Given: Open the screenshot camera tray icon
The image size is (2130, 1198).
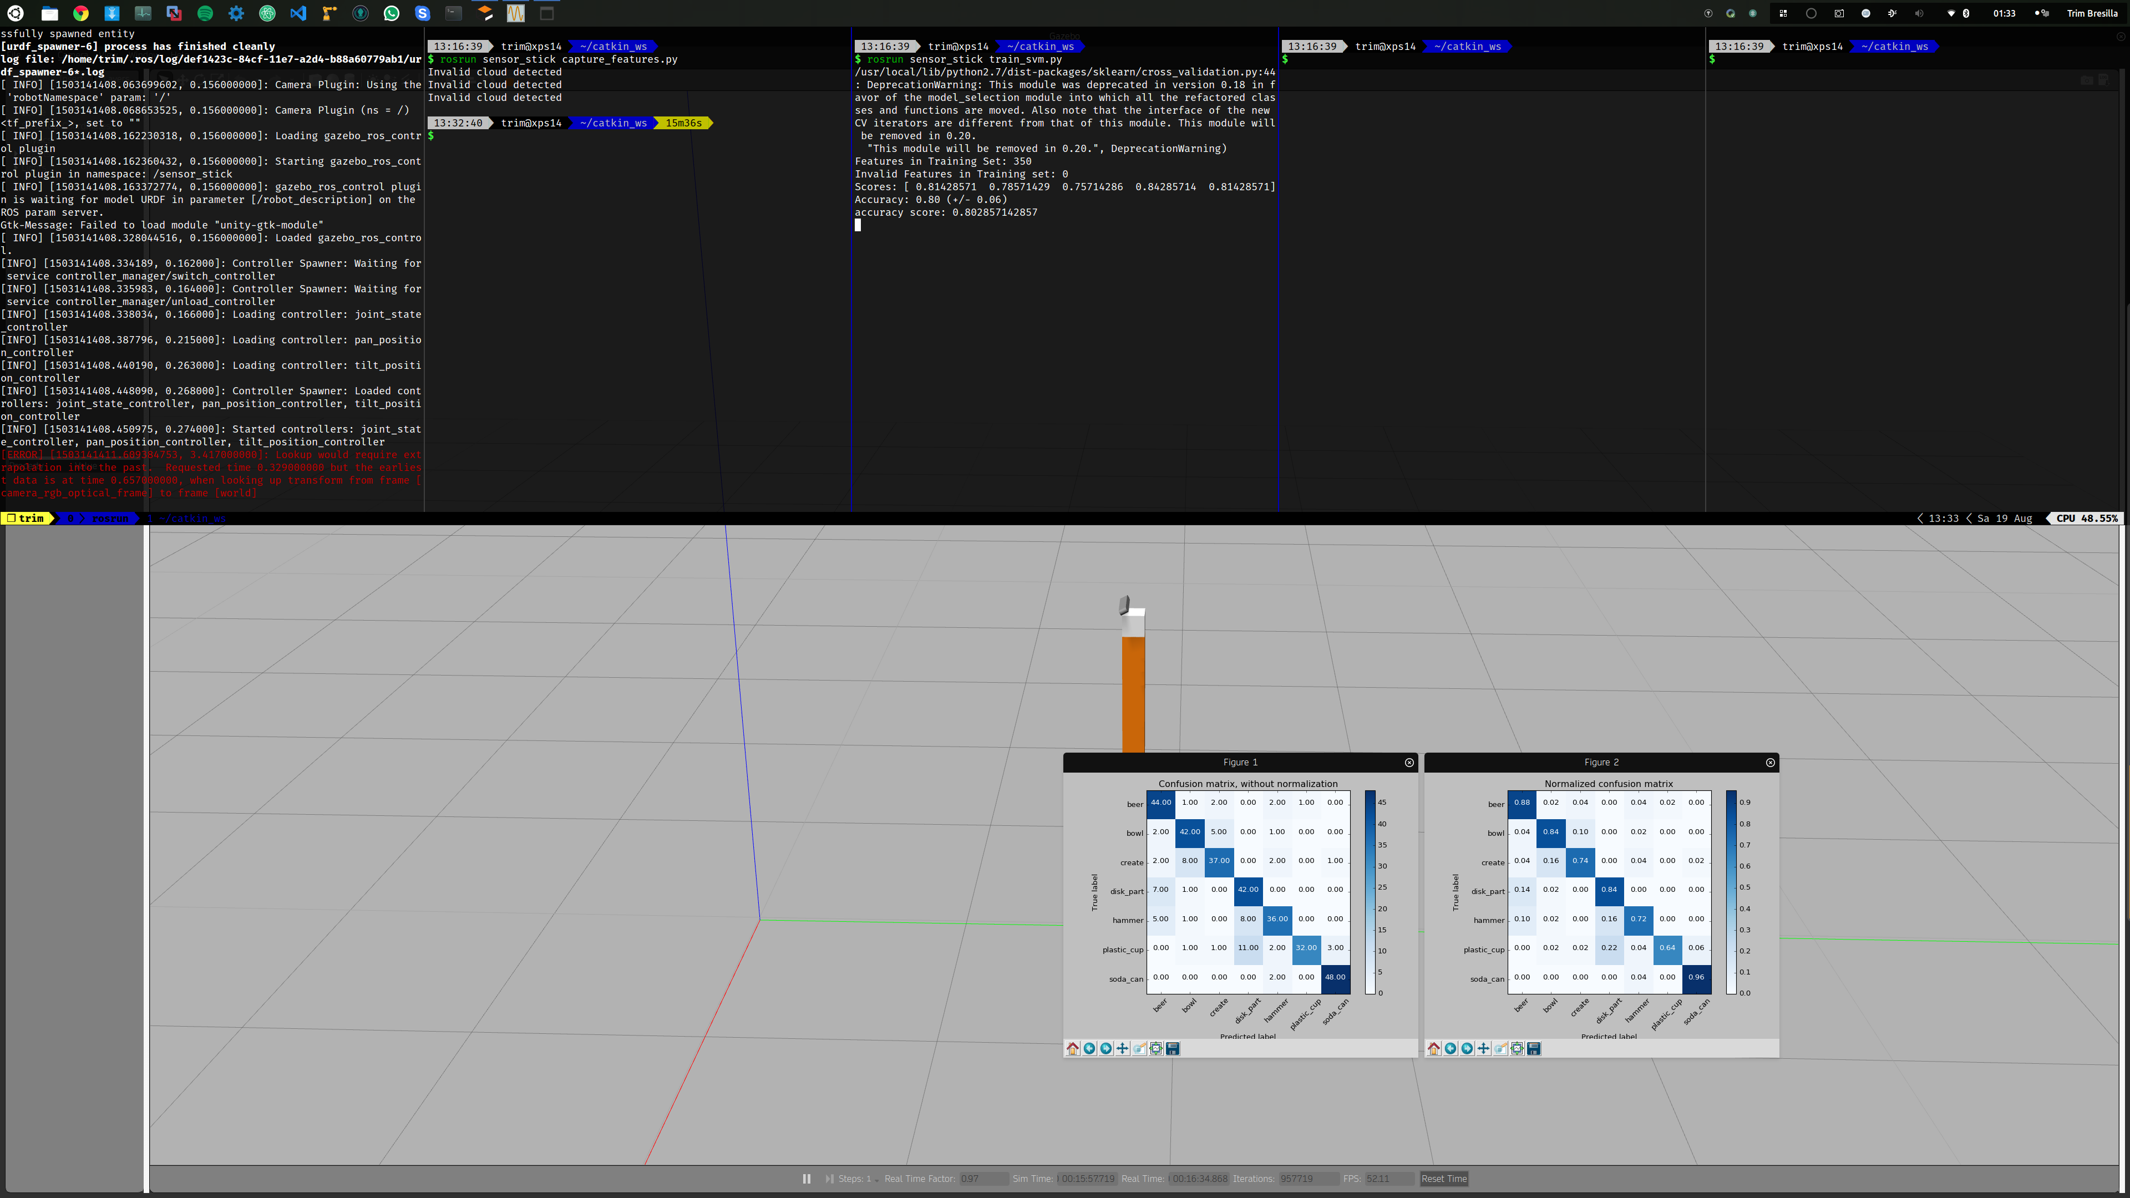Looking at the screenshot, I should (x=1839, y=13).
